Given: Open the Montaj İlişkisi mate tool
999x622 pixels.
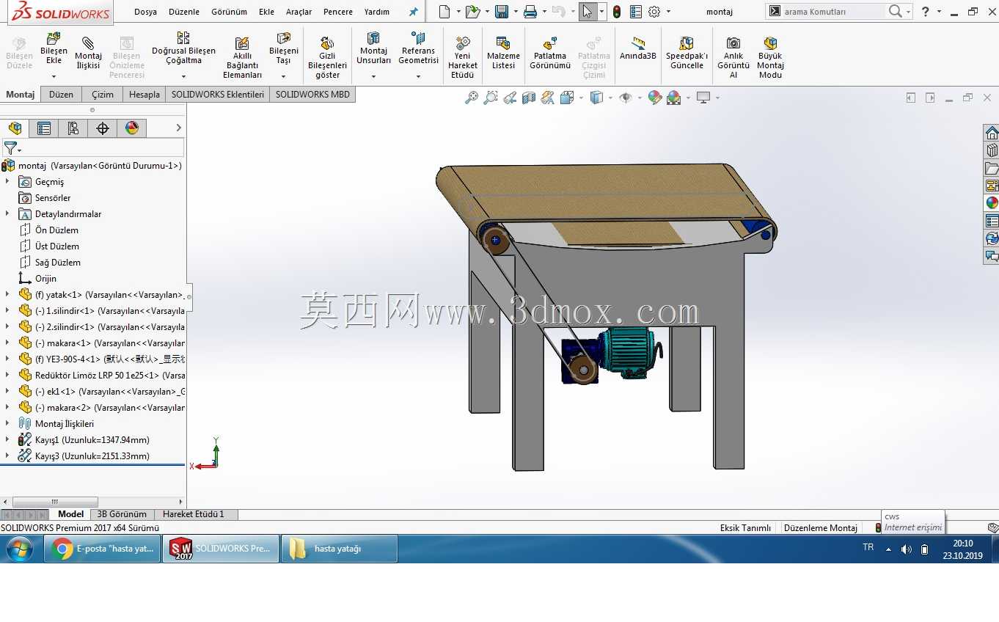Looking at the screenshot, I should point(88,54).
